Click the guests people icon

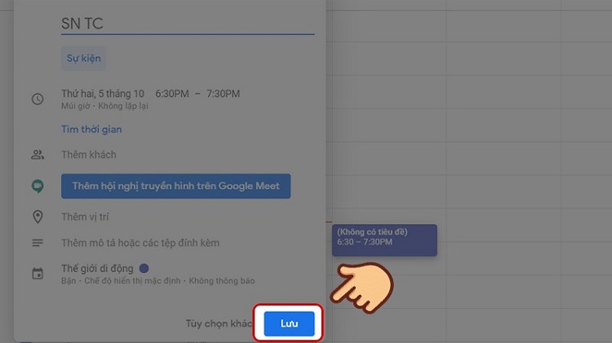pyautogui.click(x=38, y=155)
